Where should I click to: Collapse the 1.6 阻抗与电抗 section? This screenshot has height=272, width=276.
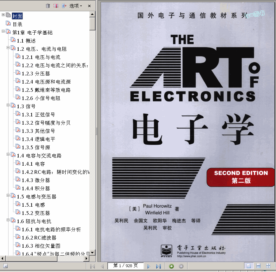(x=8, y=220)
